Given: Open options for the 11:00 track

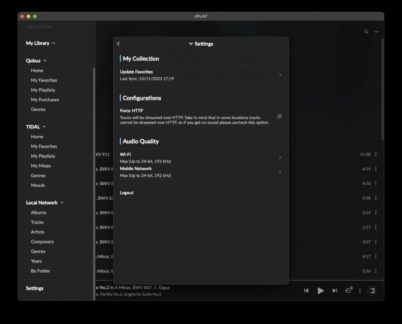Looking at the screenshot, I should coord(376,154).
